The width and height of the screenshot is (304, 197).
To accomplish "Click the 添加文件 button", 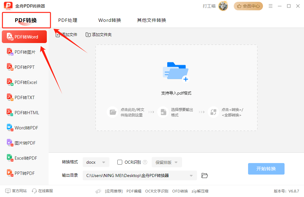I will tap(67, 35).
